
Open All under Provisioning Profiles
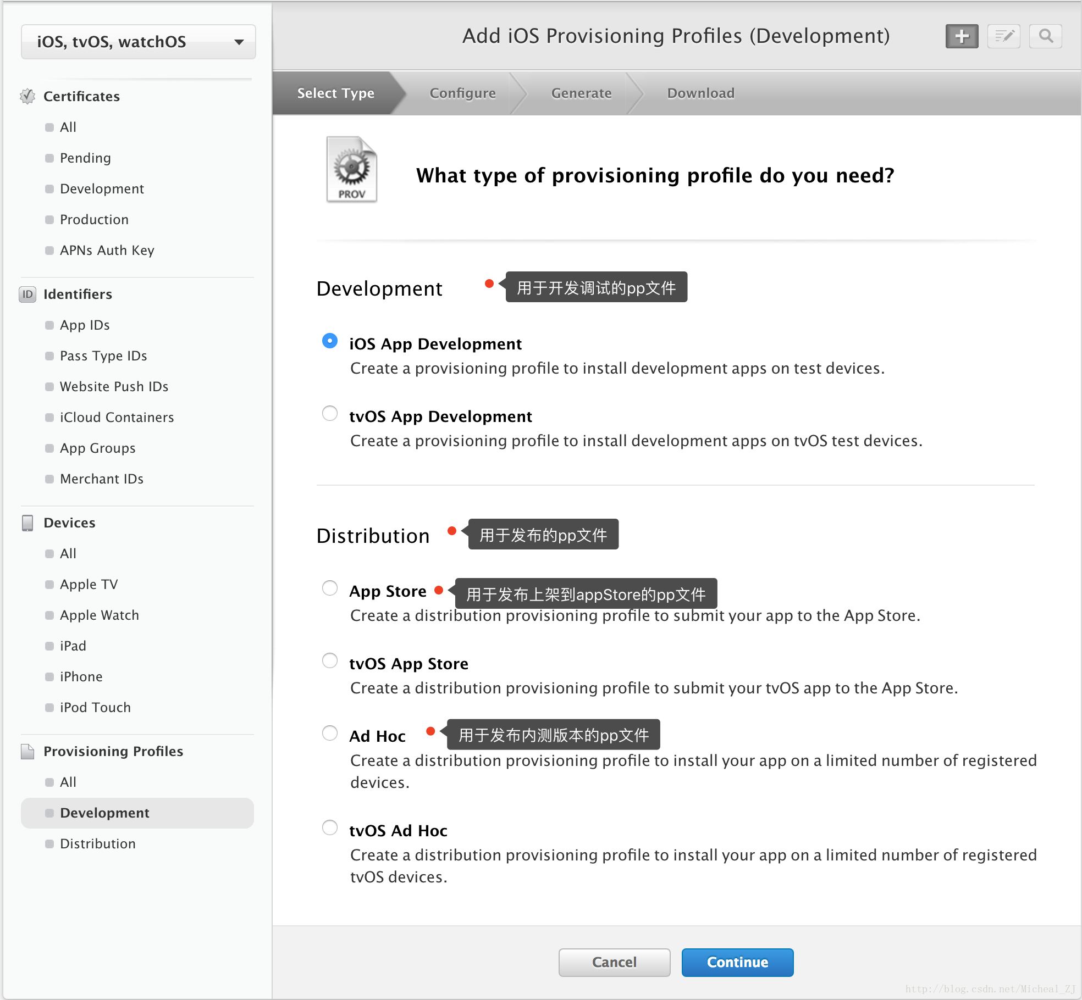[x=68, y=782]
